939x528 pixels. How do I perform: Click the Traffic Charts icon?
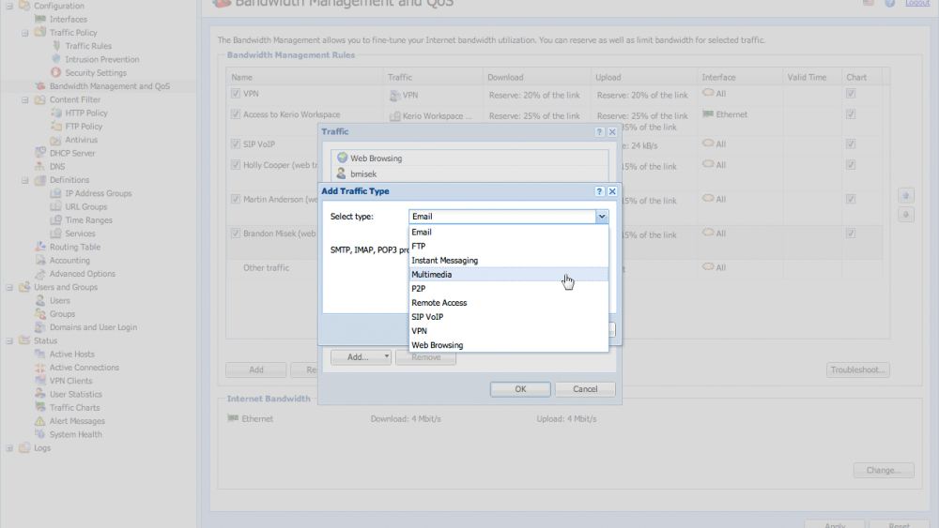coord(40,408)
